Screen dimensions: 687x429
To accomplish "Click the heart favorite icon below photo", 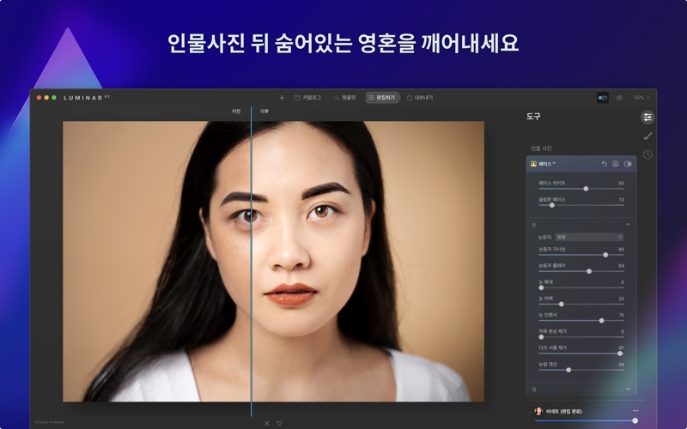I will click(280, 423).
